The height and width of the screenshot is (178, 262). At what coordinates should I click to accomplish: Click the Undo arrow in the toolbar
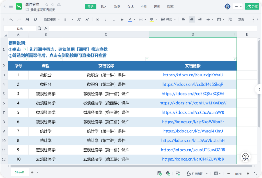click(x=11, y=20)
